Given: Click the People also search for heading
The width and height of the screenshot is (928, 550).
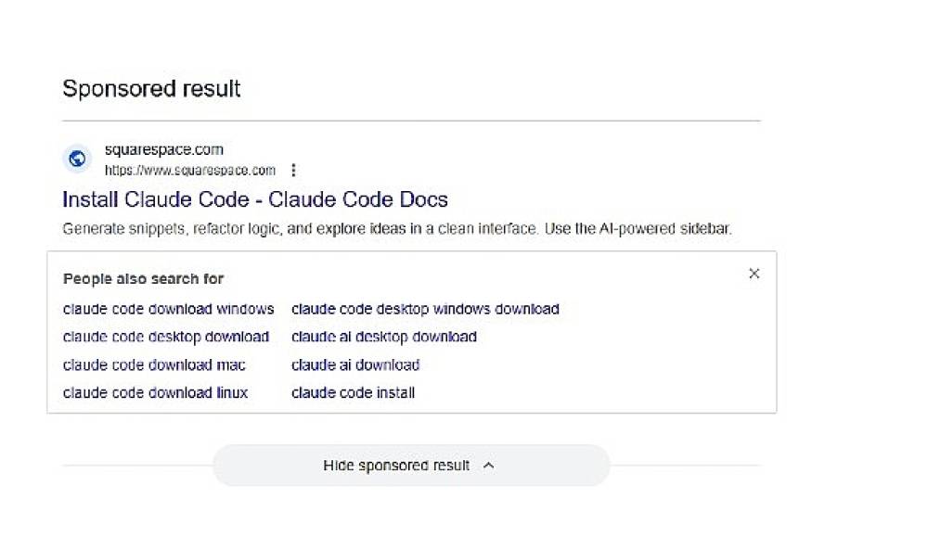Looking at the screenshot, I should point(144,278).
